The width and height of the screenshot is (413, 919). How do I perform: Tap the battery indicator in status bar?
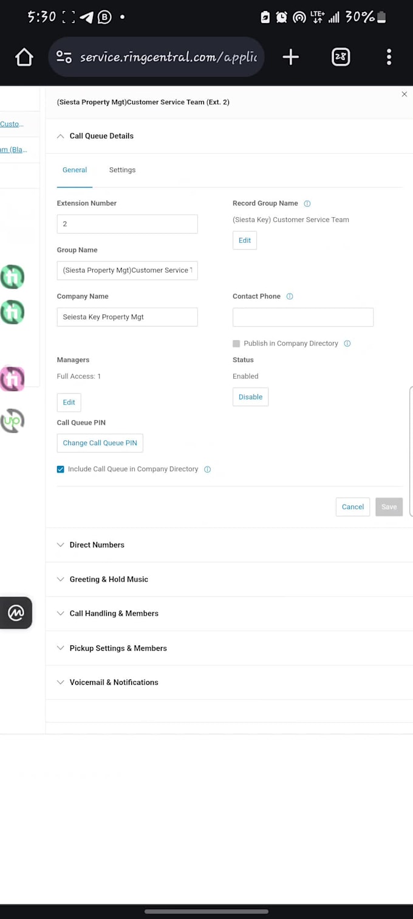[x=381, y=17]
